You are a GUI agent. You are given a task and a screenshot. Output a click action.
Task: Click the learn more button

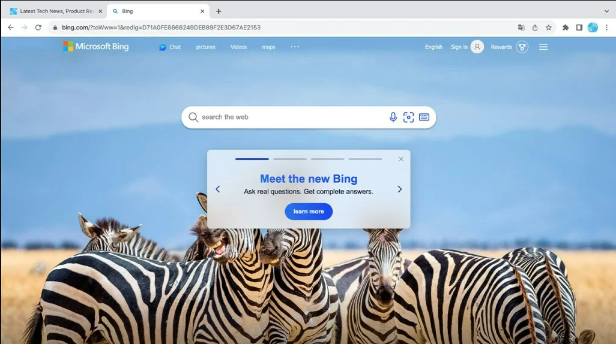[309, 212]
